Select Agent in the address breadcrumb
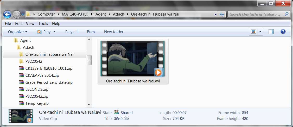 pyautogui.click(x=101, y=14)
